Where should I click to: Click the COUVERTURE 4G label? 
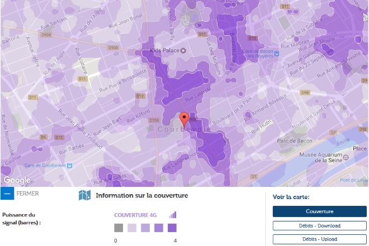coord(135,215)
